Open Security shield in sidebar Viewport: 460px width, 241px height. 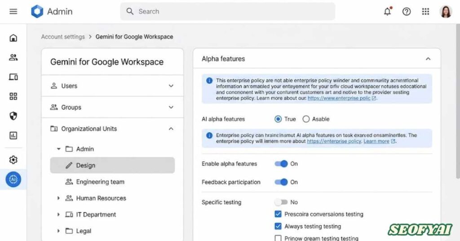tap(13, 116)
